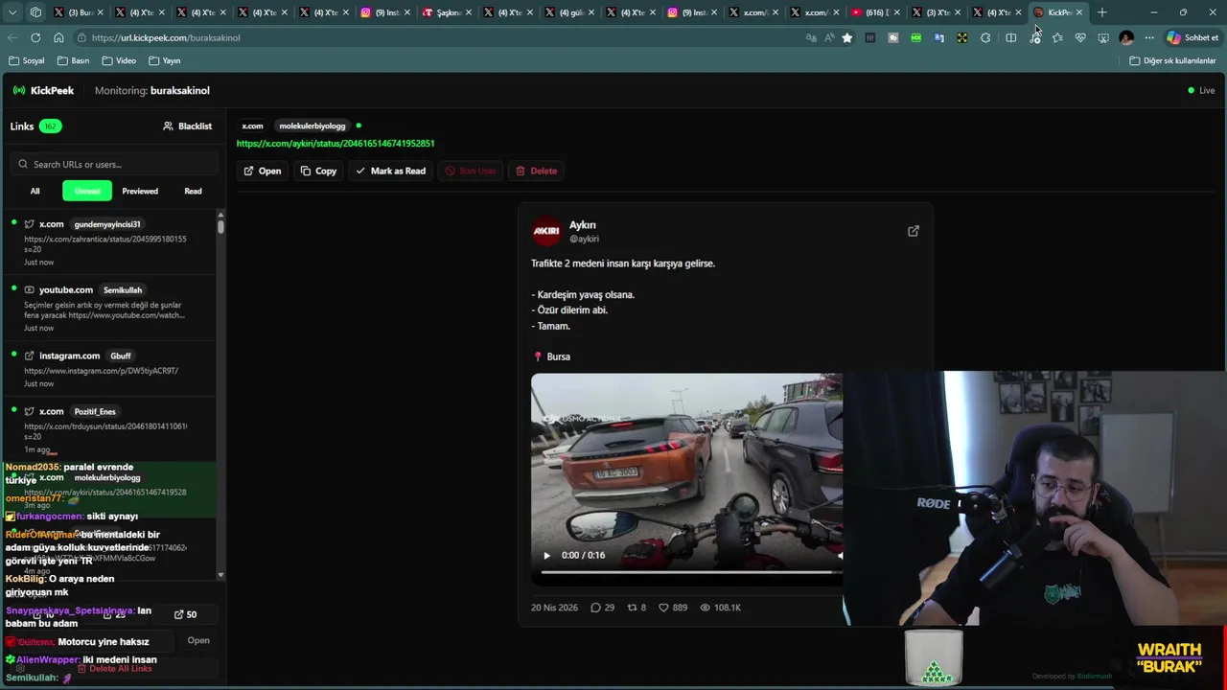The width and height of the screenshot is (1227, 690).
Task: Click the disabled Ban User button
Action: (x=470, y=171)
